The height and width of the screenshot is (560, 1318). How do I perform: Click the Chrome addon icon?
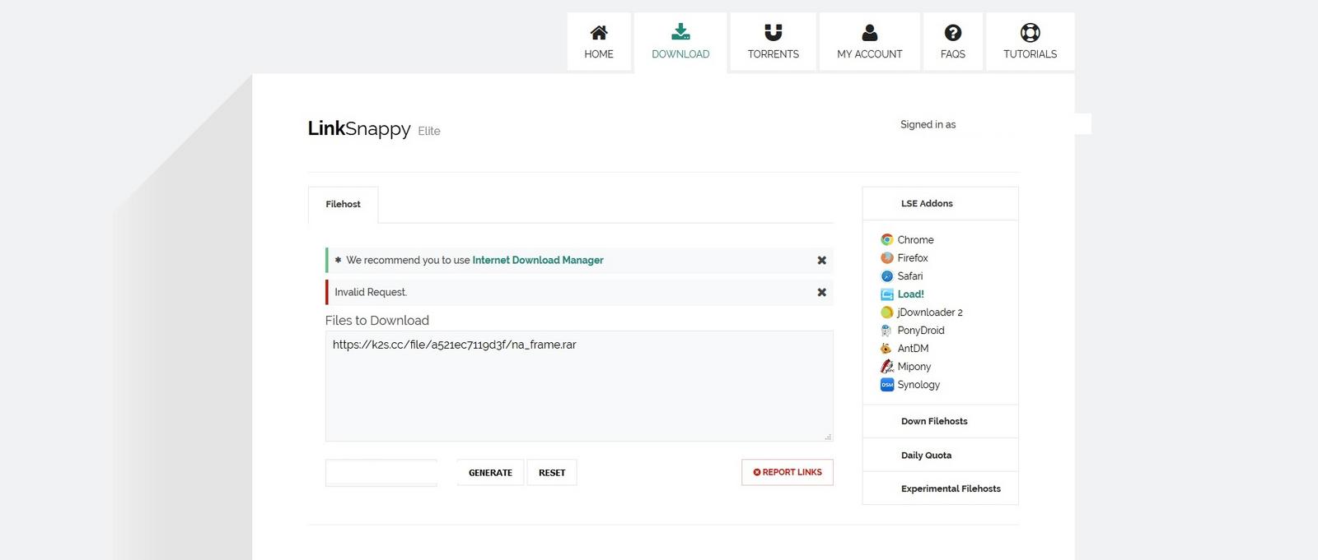(887, 239)
